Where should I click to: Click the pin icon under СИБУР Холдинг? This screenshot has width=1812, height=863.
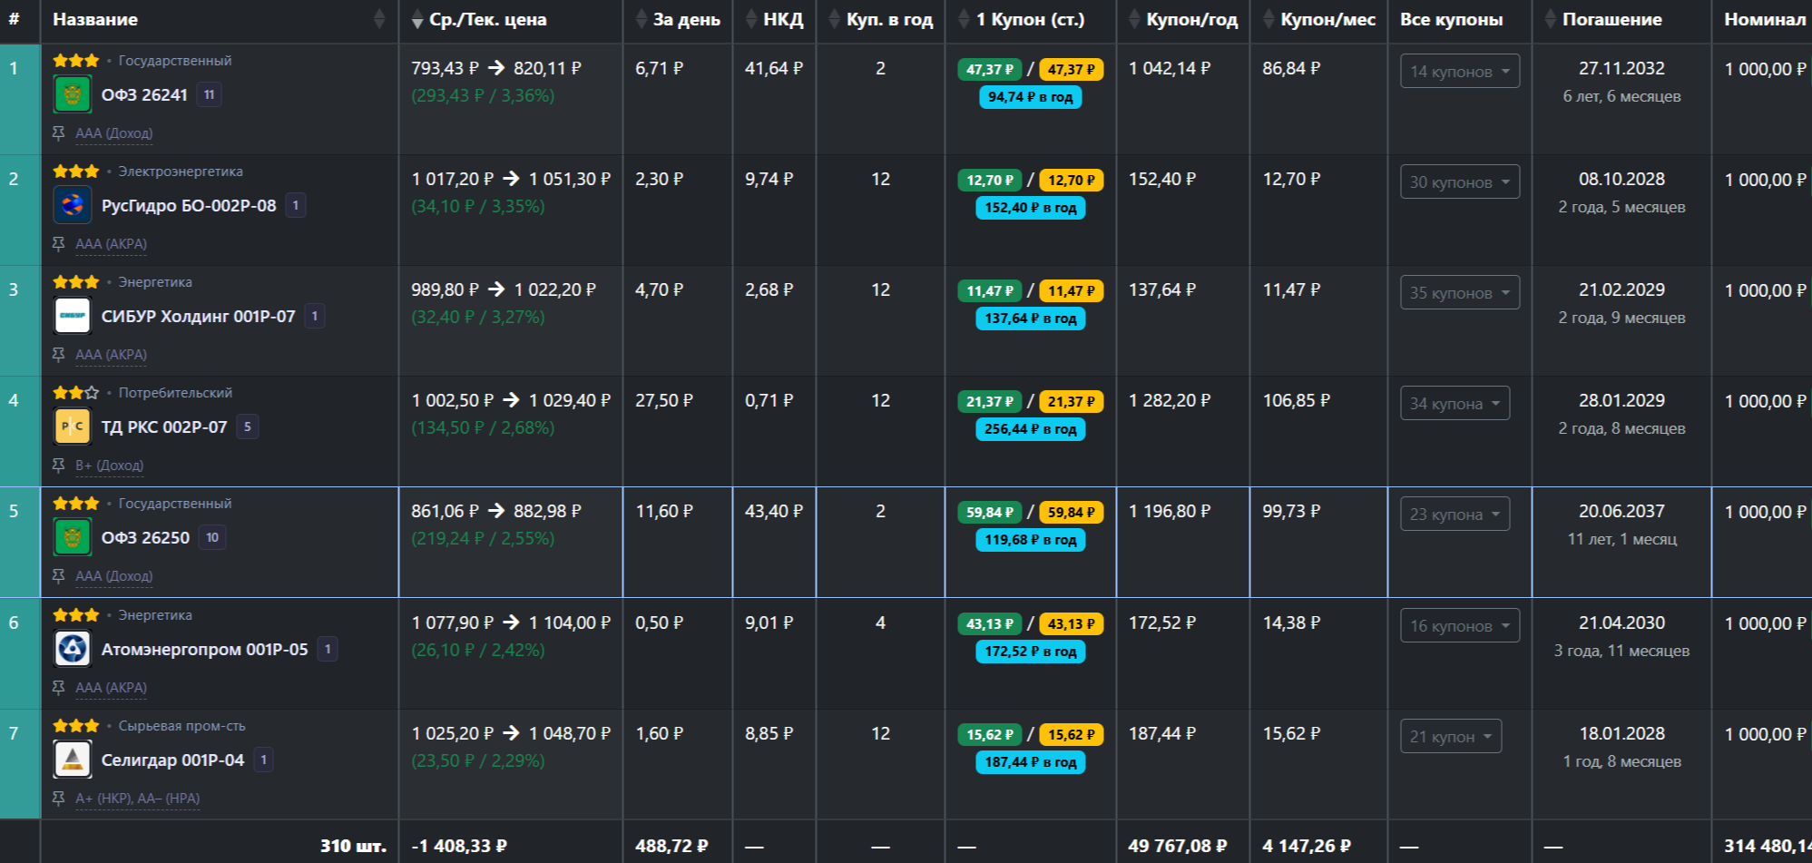pos(59,355)
